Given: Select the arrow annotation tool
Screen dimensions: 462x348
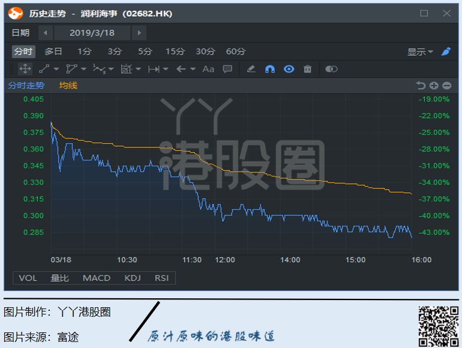Looking at the screenshot, I should pos(181,69).
